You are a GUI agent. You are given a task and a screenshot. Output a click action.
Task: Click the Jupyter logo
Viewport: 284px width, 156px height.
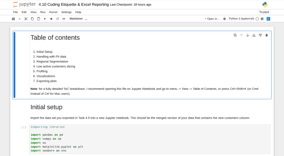click(x=24, y=4)
